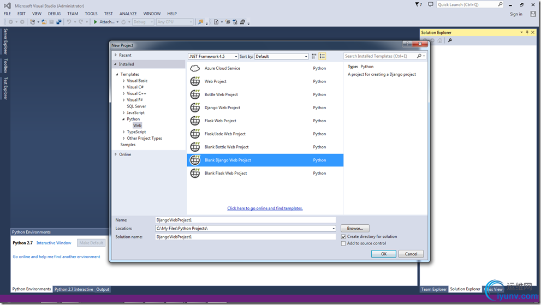Click the Navigate Forward toolbar icon
Image resolution: width=541 pixels, height=305 pixels.
pos(22,22)
